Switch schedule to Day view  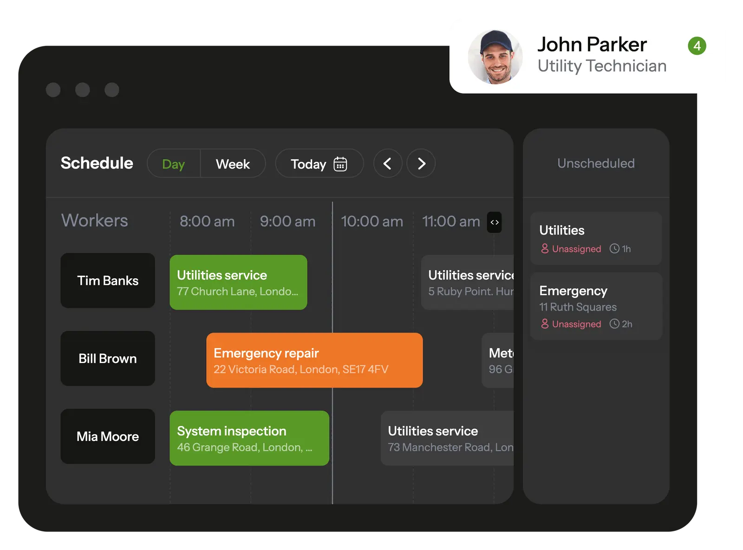(x=174, y=164)
